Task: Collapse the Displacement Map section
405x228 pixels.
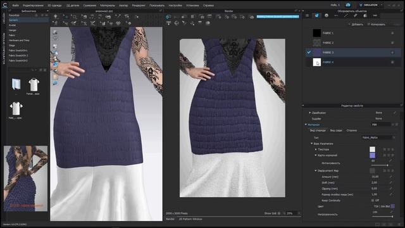Action: [x=316, y=170]
